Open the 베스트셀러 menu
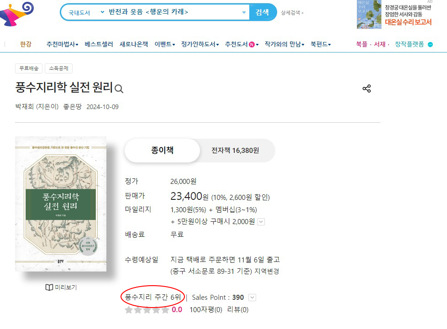Screen dimensions: 447x329 [x=99, y=44]
